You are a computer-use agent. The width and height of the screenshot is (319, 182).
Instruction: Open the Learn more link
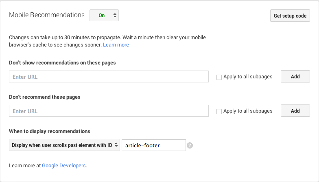pos(116,45)
